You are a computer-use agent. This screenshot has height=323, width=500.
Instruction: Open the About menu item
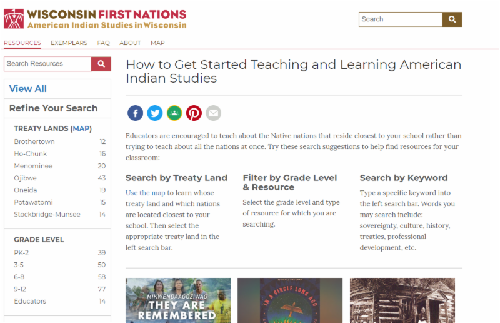(x=130, y=43)
